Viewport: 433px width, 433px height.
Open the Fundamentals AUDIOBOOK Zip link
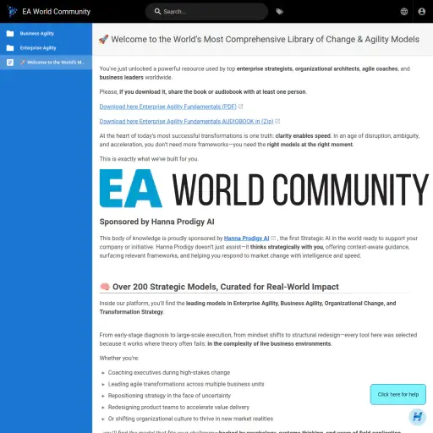[186, 121]
